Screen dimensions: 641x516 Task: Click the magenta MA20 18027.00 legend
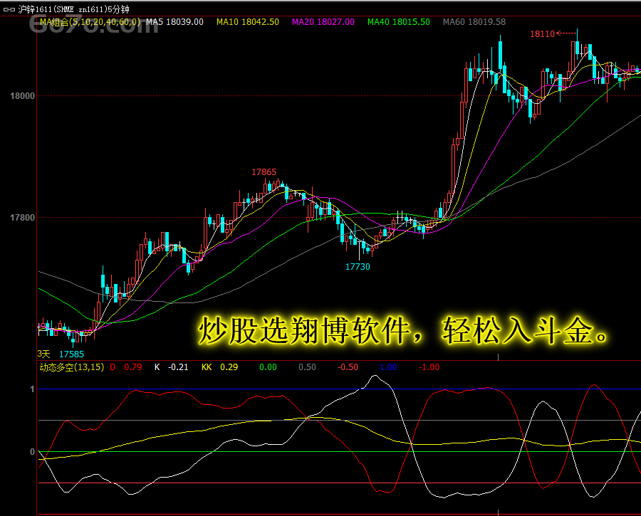tap(323, 22)
